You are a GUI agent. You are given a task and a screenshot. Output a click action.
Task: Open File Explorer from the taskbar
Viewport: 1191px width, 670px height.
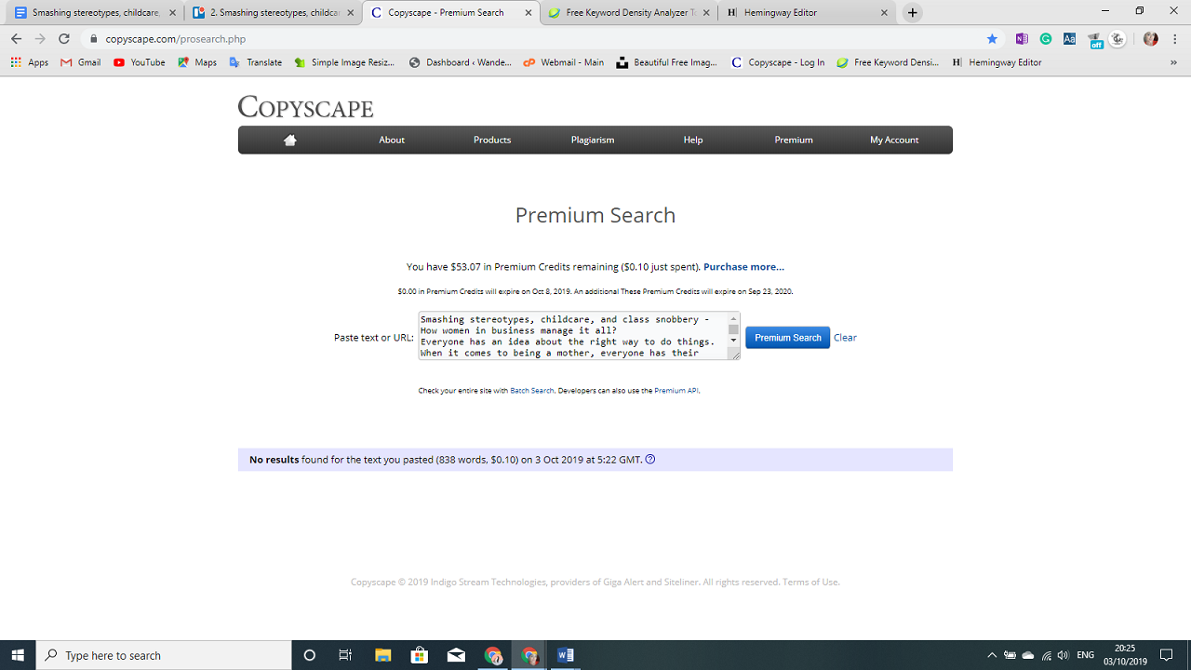(x=382, y=655)
